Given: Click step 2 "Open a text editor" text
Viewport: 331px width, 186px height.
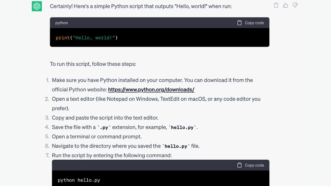Looking at the screenshot, I should pyautogui.click(x=156, y=103).
